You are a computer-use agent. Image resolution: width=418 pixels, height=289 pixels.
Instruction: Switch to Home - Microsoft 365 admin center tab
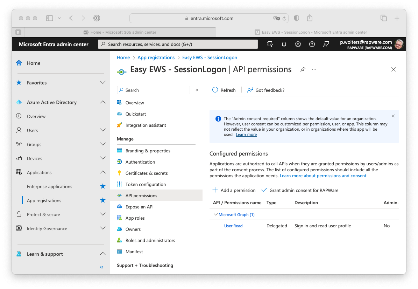click(x=120, y=32)
